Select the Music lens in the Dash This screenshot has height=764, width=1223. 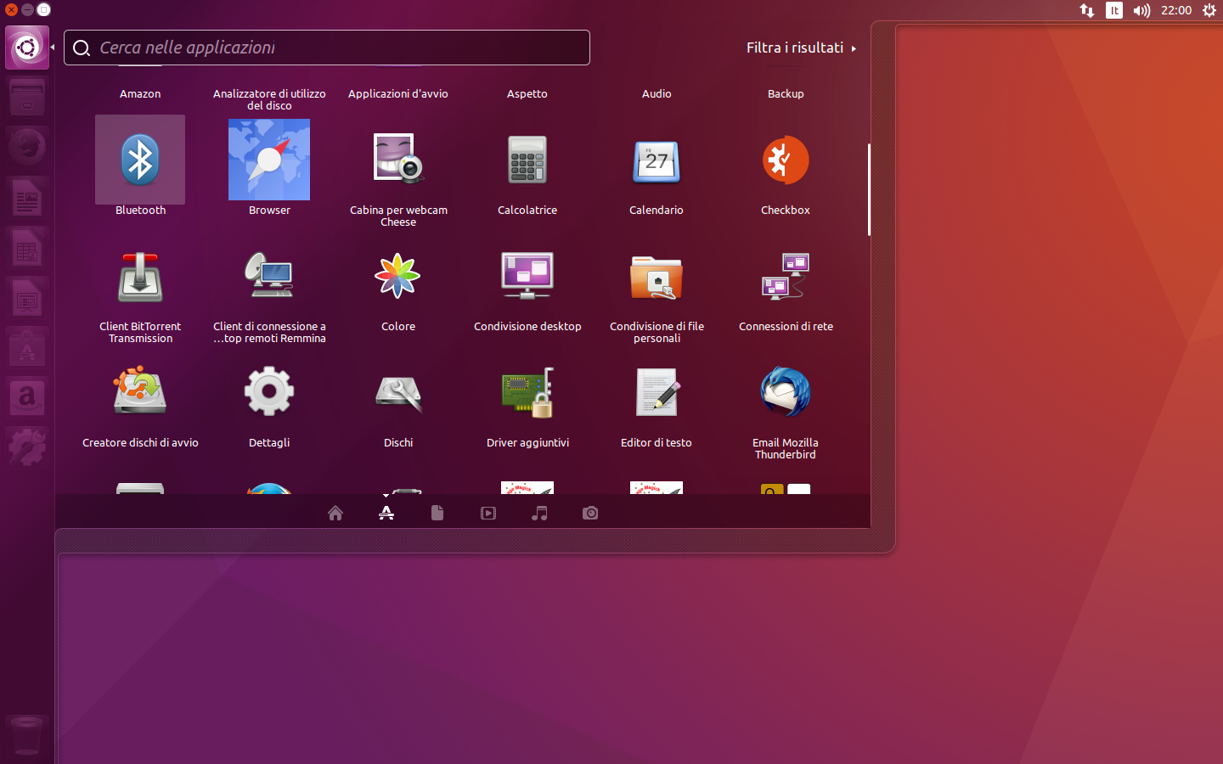click(539, 513)
